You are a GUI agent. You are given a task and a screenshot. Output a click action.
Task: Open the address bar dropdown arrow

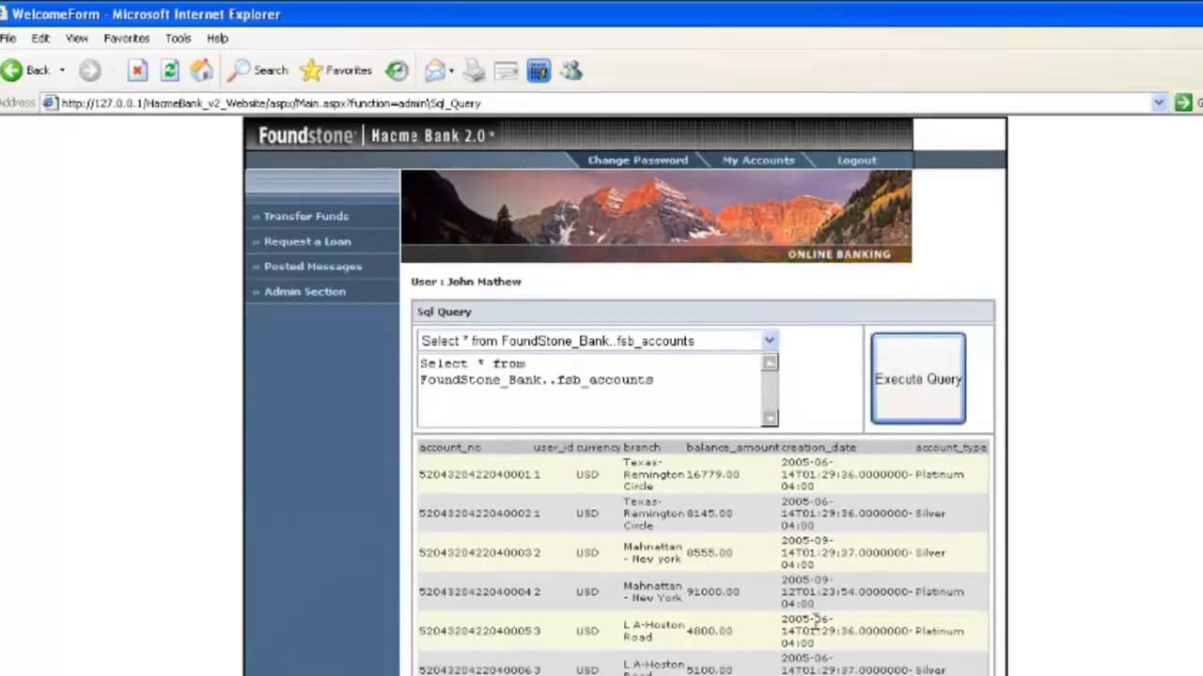pos(1159,103)
